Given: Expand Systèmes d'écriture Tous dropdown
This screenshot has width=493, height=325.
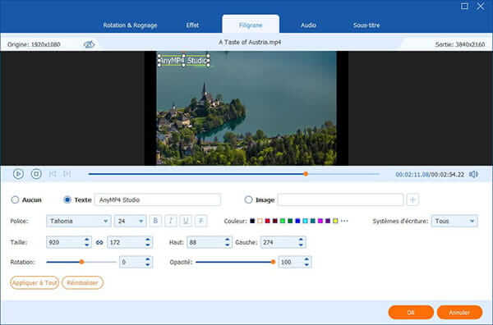Looking at the screenshot, I should coord(454,221).
